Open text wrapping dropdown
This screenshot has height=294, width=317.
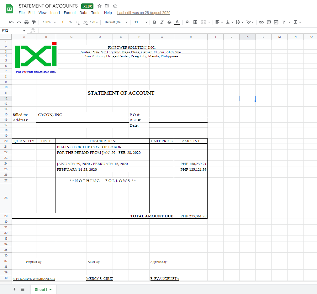[240, 22]
